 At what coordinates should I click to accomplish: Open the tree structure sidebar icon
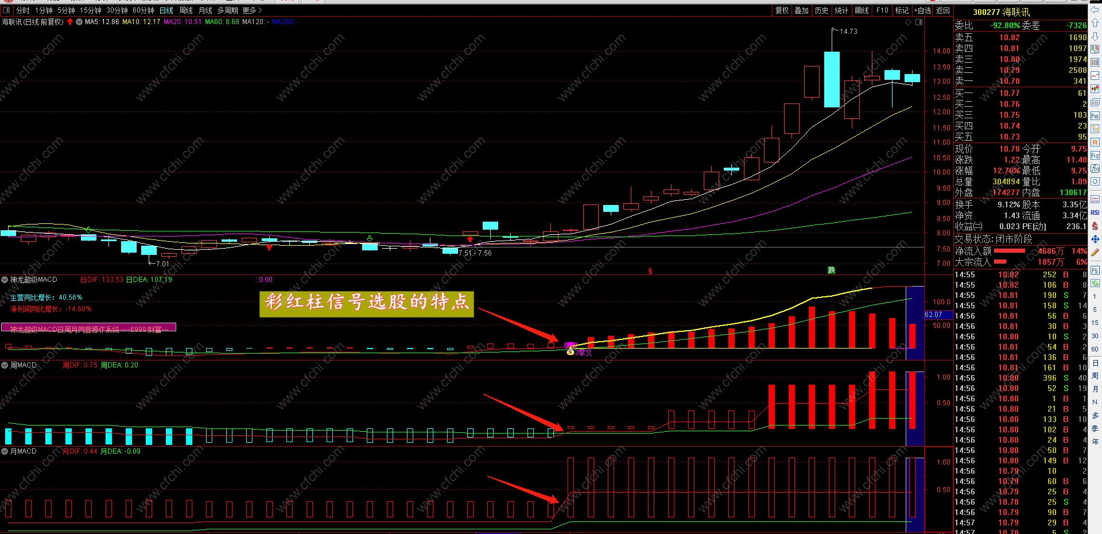coord(1095,129)
